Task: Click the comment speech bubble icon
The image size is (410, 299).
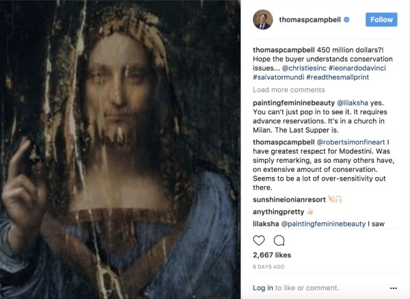Action: click(x=279, y=240)
